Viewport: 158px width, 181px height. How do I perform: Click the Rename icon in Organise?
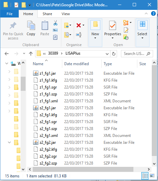(79, 35)
